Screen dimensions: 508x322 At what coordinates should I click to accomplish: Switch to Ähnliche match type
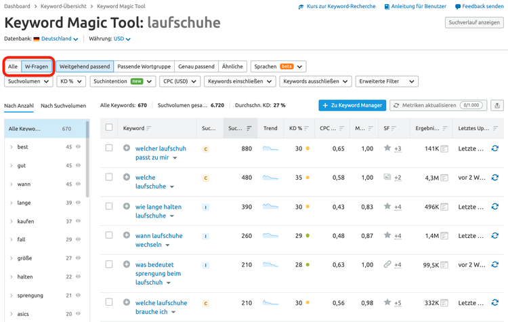(232, 66)
